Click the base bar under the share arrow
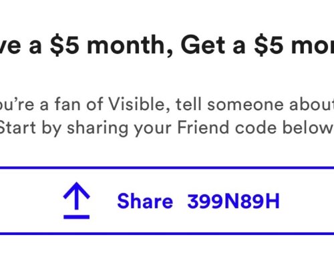This screenshot has height=267, width=334. 76,217
